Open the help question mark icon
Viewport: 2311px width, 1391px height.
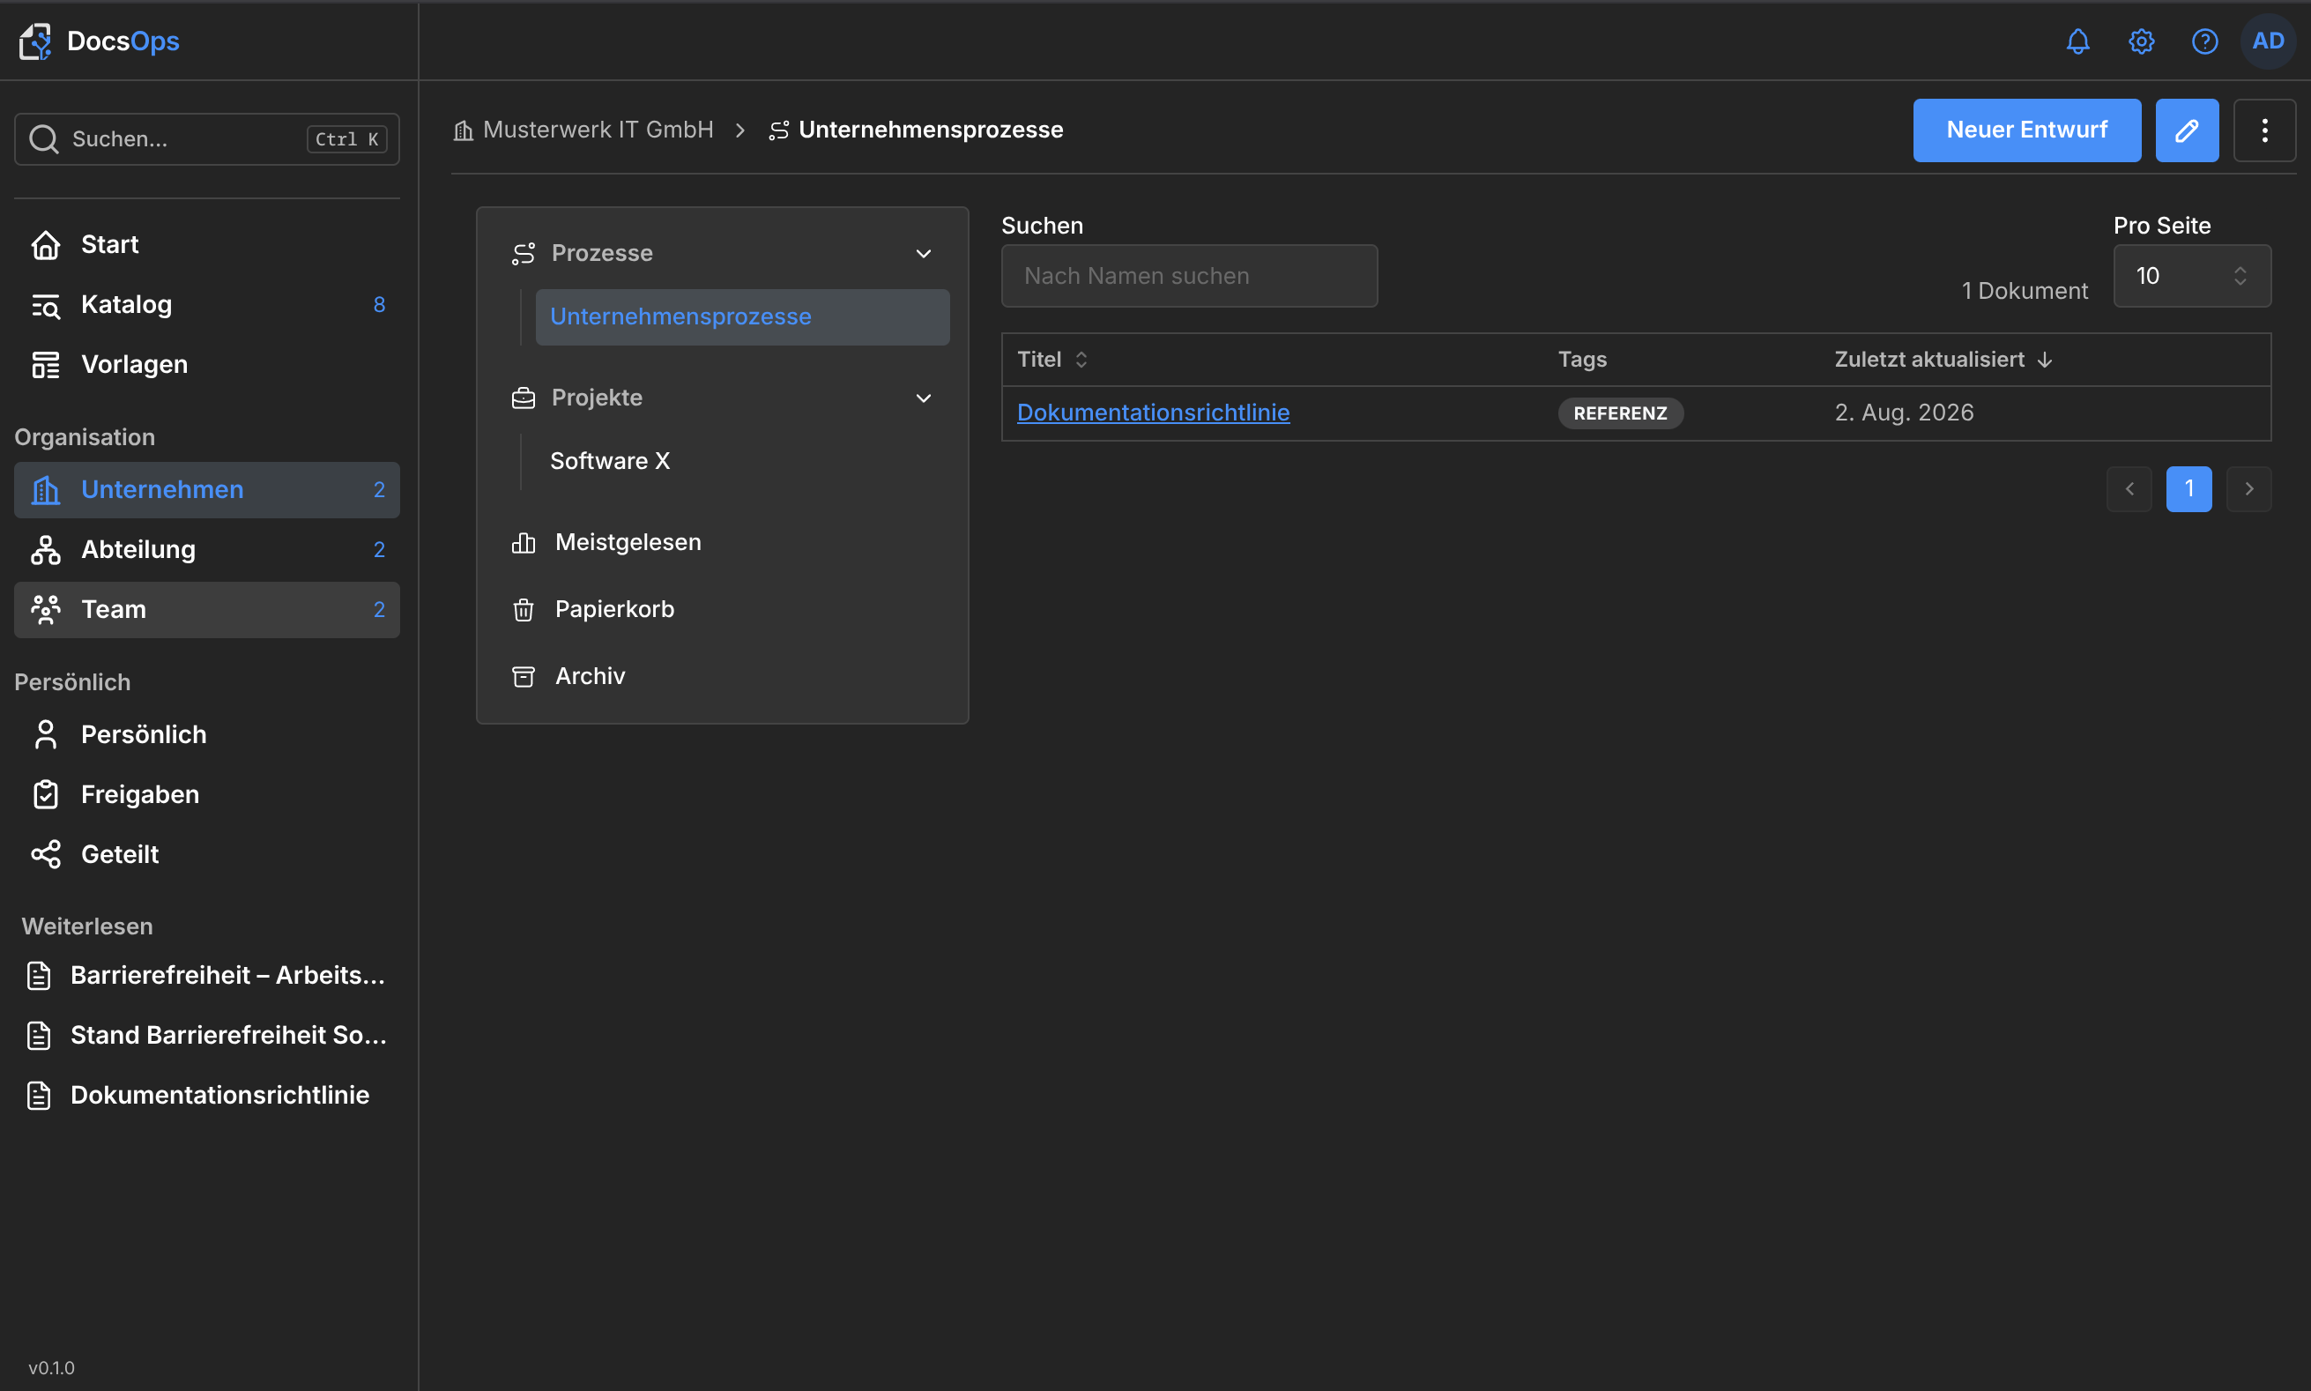(2204, 41)
